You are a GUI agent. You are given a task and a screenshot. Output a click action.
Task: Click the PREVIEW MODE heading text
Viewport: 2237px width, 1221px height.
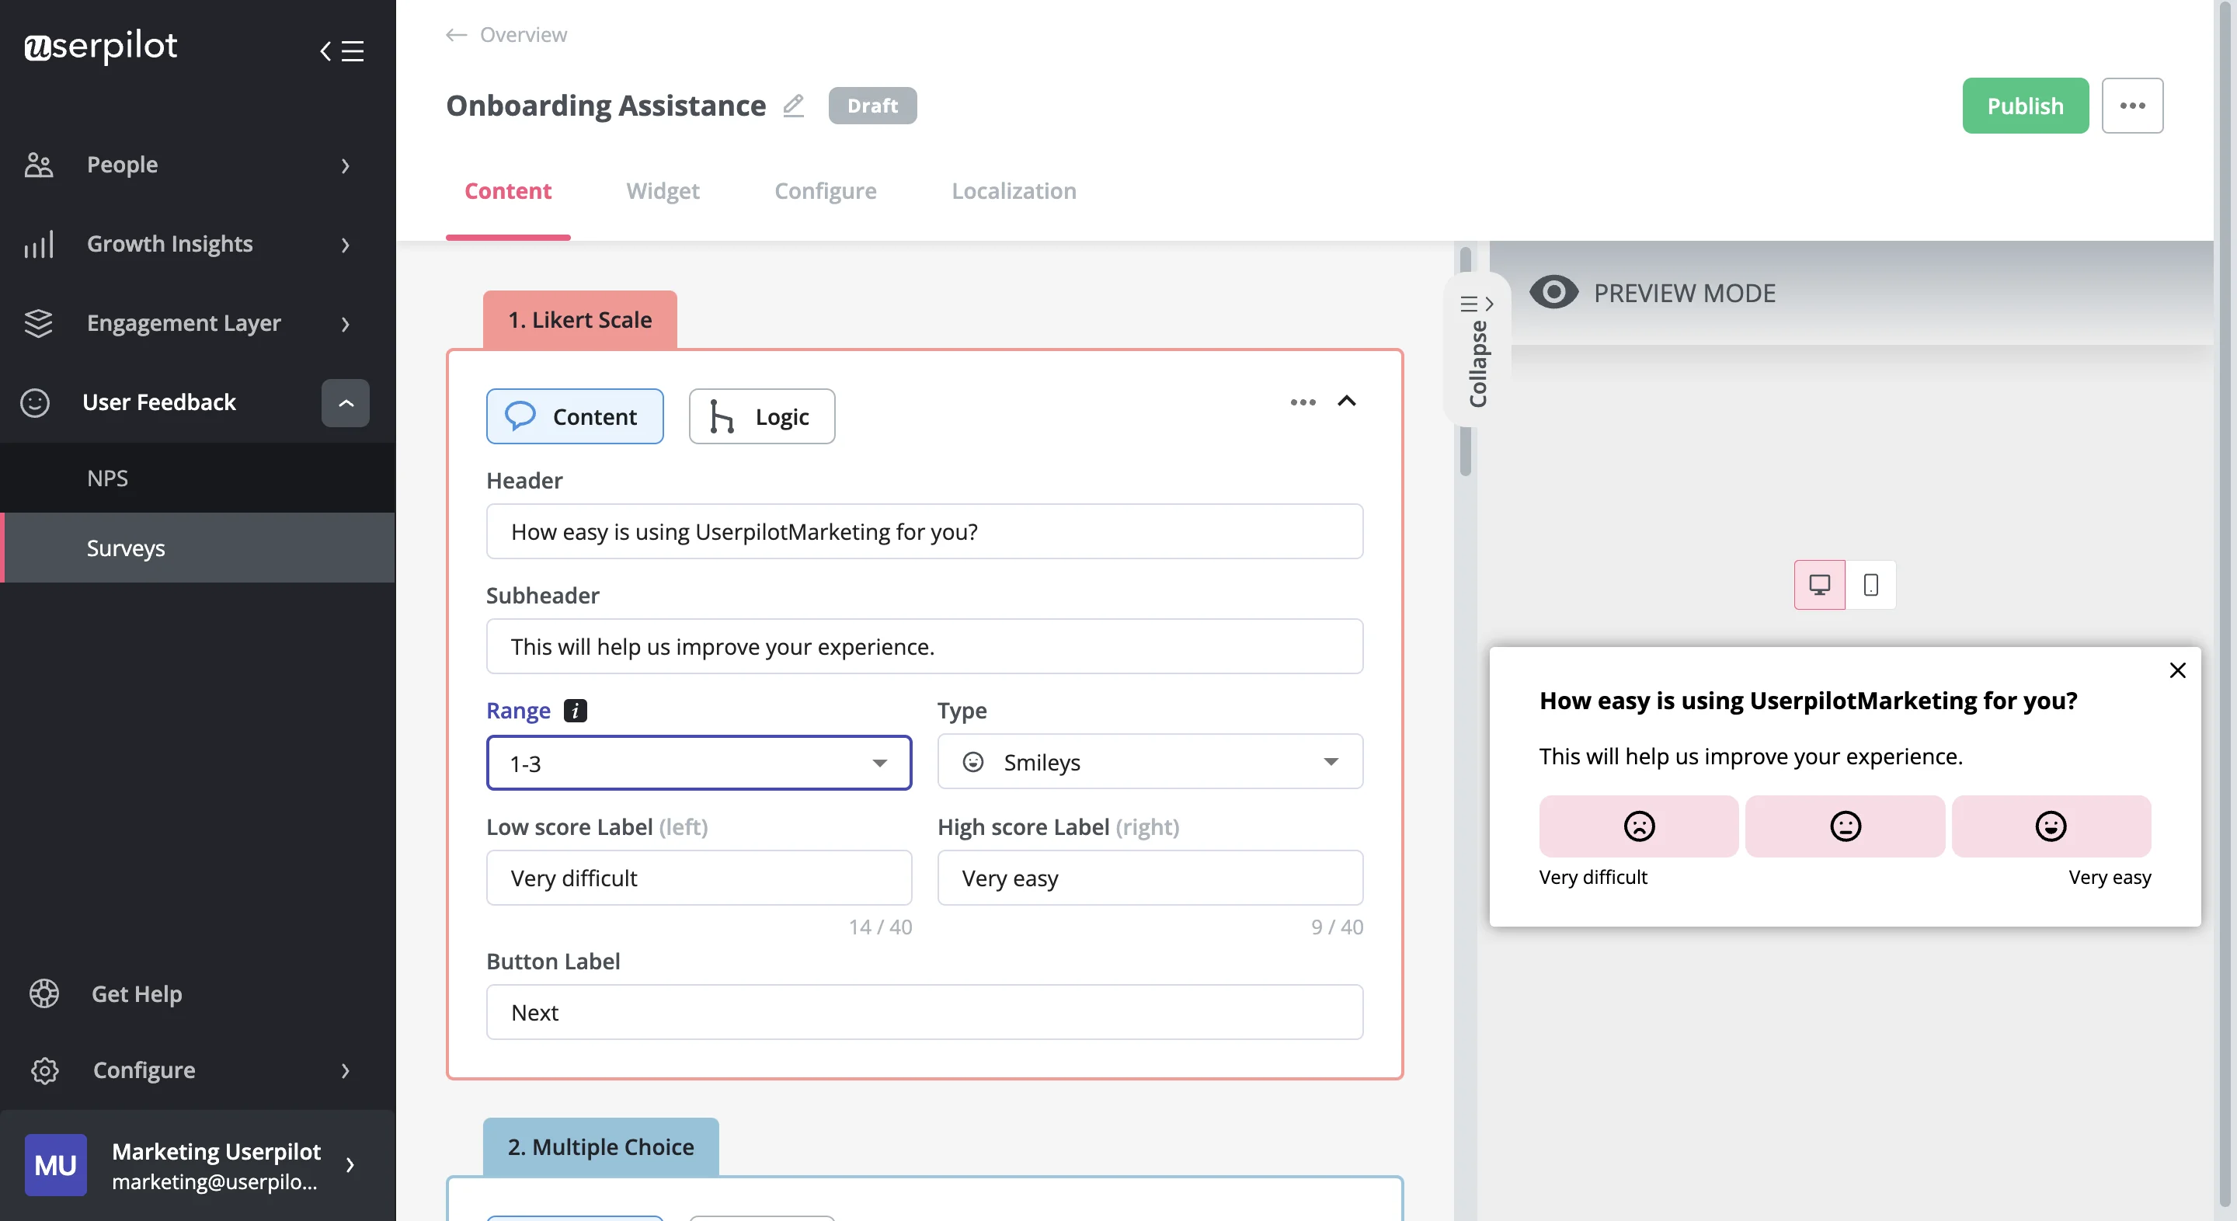pyautogui.click(x=1684, y=293)
